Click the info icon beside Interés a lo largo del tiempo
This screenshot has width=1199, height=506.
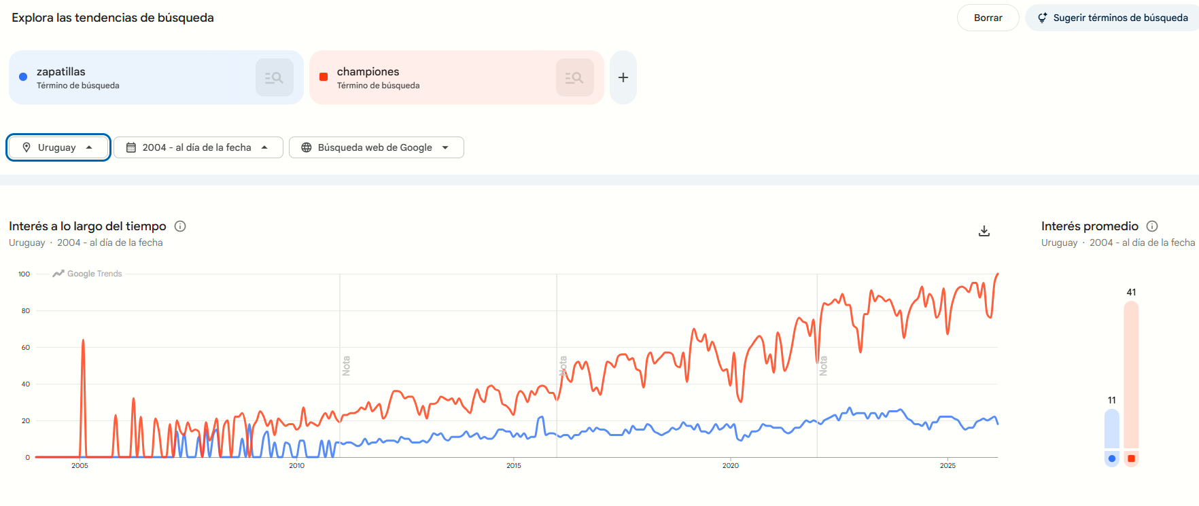(x=180, y=226)
